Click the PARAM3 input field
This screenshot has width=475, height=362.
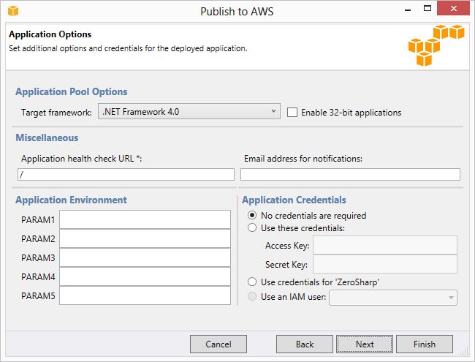click(145, 257)
